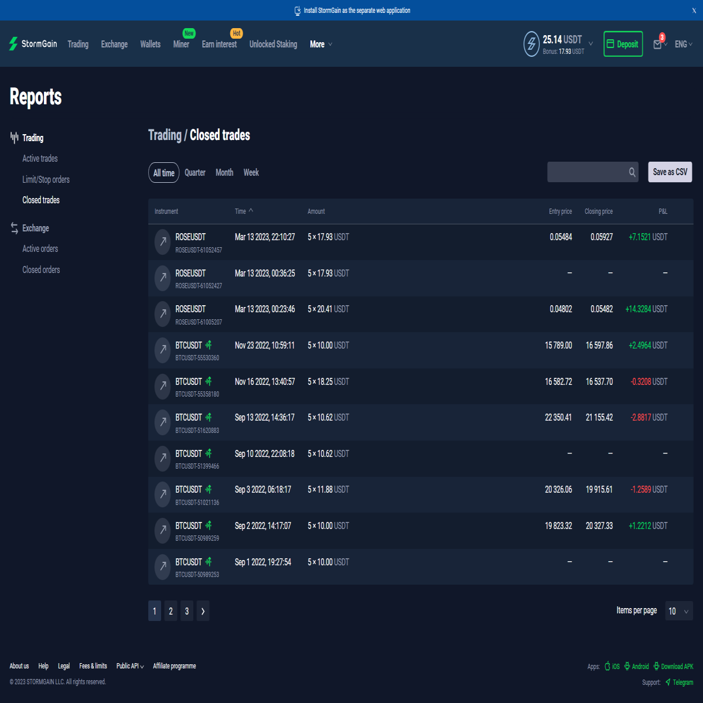This screenshot has height=703, width=703.
Task: Open the lightning balance circle icon
Action: [531, 44]
